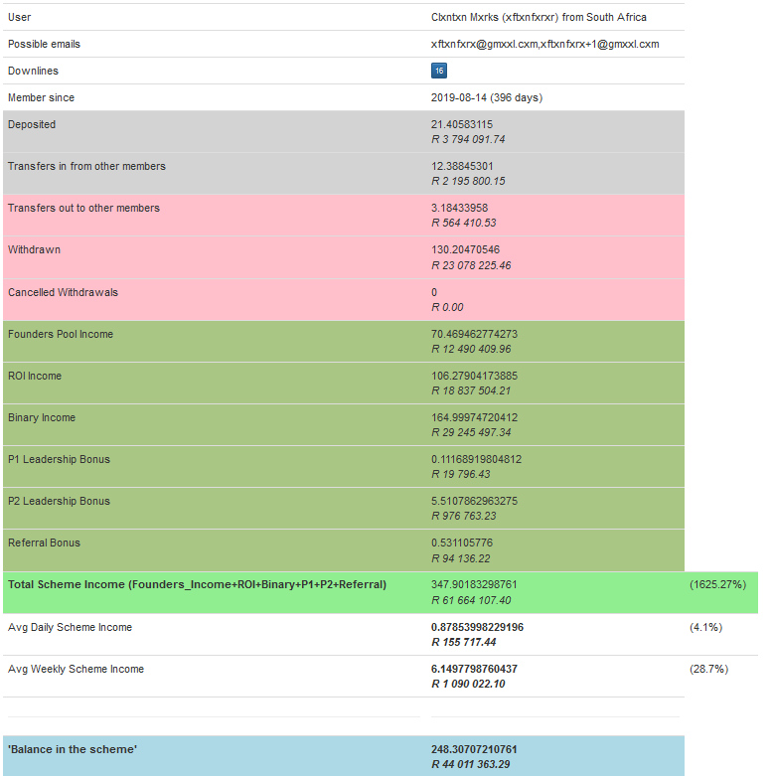Click the blue Downlines count badge
773x776 pixels.
pos(439,71)
